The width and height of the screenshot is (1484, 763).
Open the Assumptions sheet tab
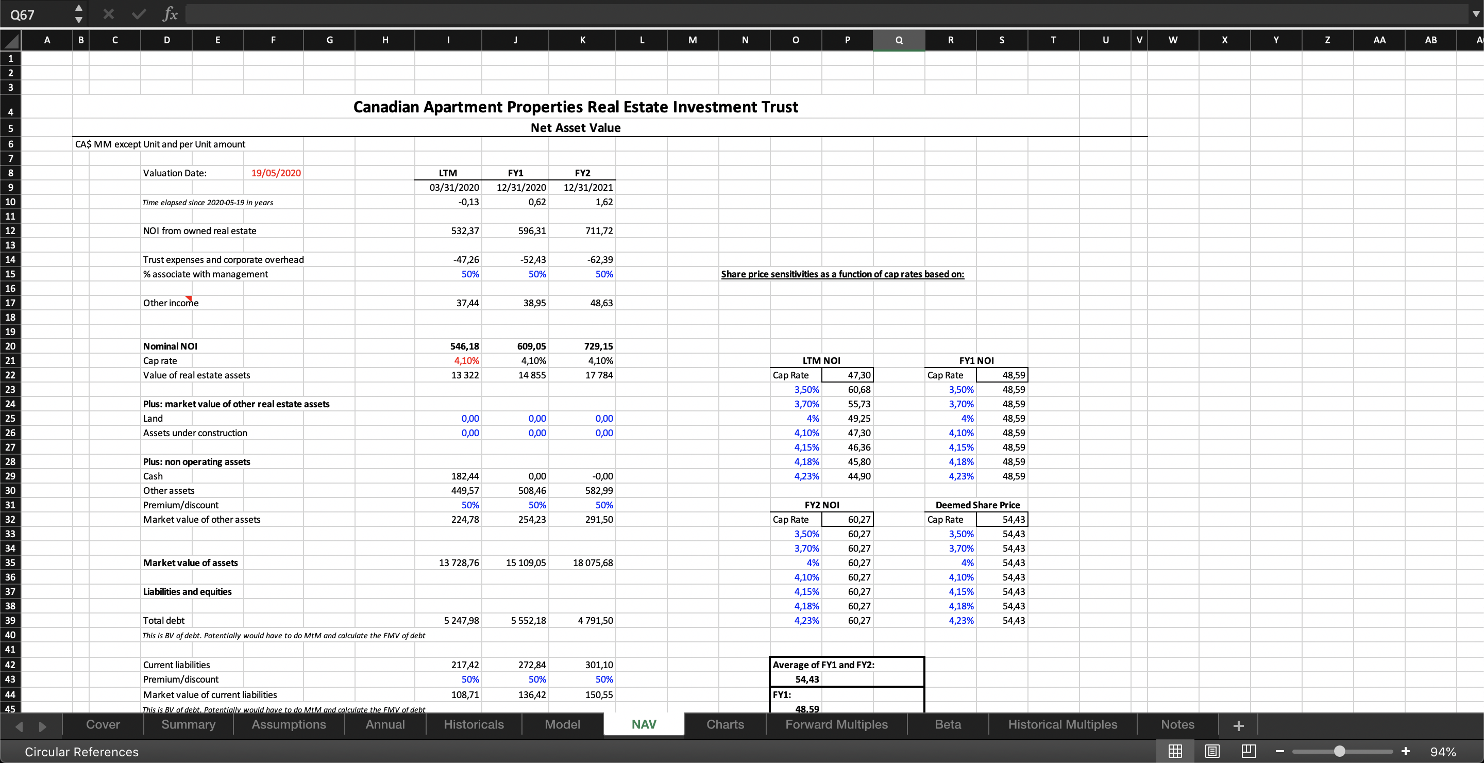pos(289,724)
